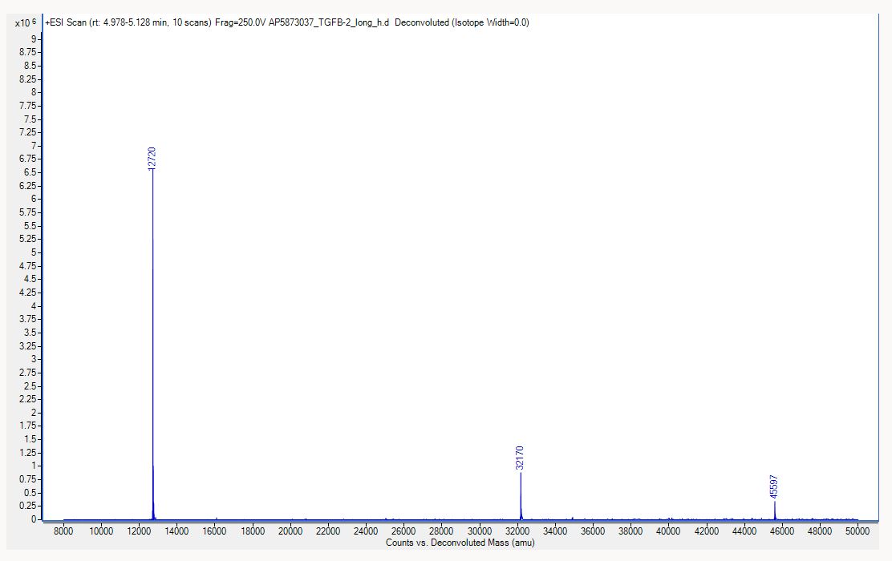Click the 45597 mass annotation text

(x=772, y=485)
